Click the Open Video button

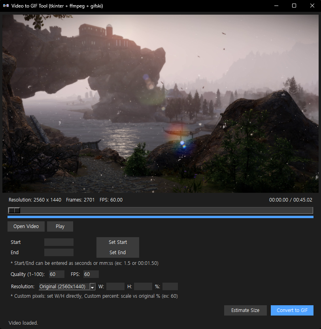[x=26, y=226]
